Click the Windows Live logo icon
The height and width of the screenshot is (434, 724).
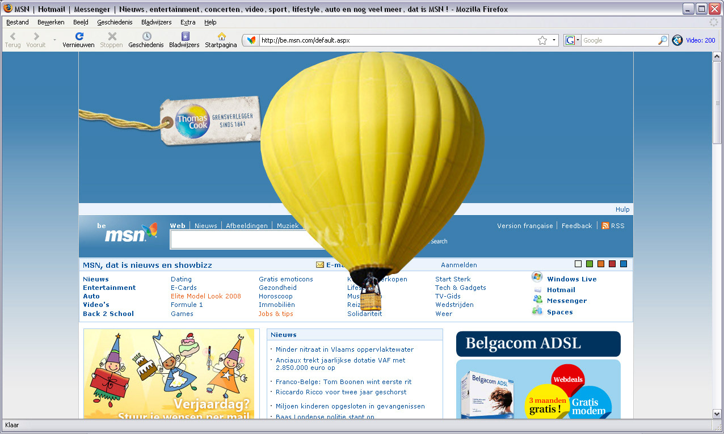point(537,277)
